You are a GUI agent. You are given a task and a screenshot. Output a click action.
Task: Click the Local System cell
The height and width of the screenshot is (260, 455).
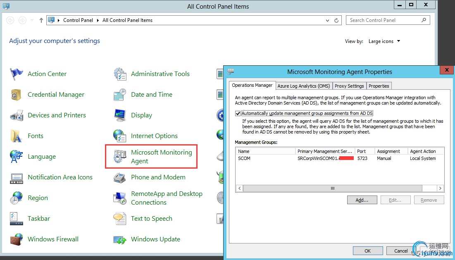pyautogui.click(x=423, y=158)
